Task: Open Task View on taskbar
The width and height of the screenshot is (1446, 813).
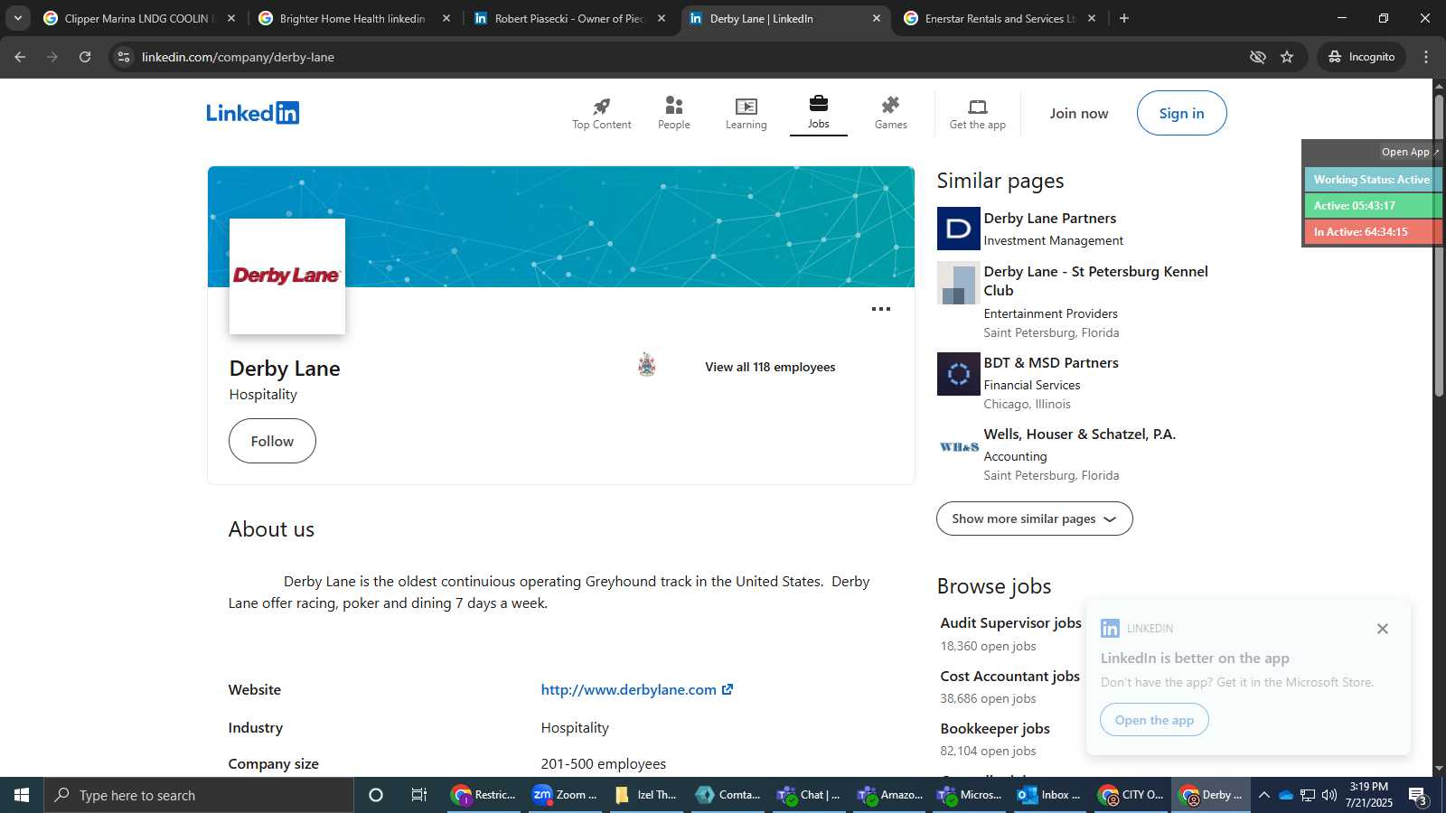Action: [418, 795]
